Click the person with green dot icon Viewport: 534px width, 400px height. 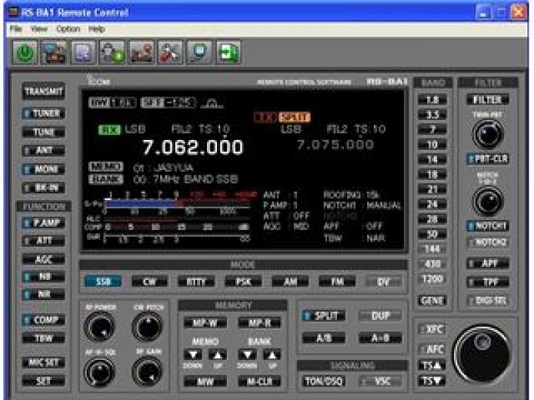pos(112,53)
